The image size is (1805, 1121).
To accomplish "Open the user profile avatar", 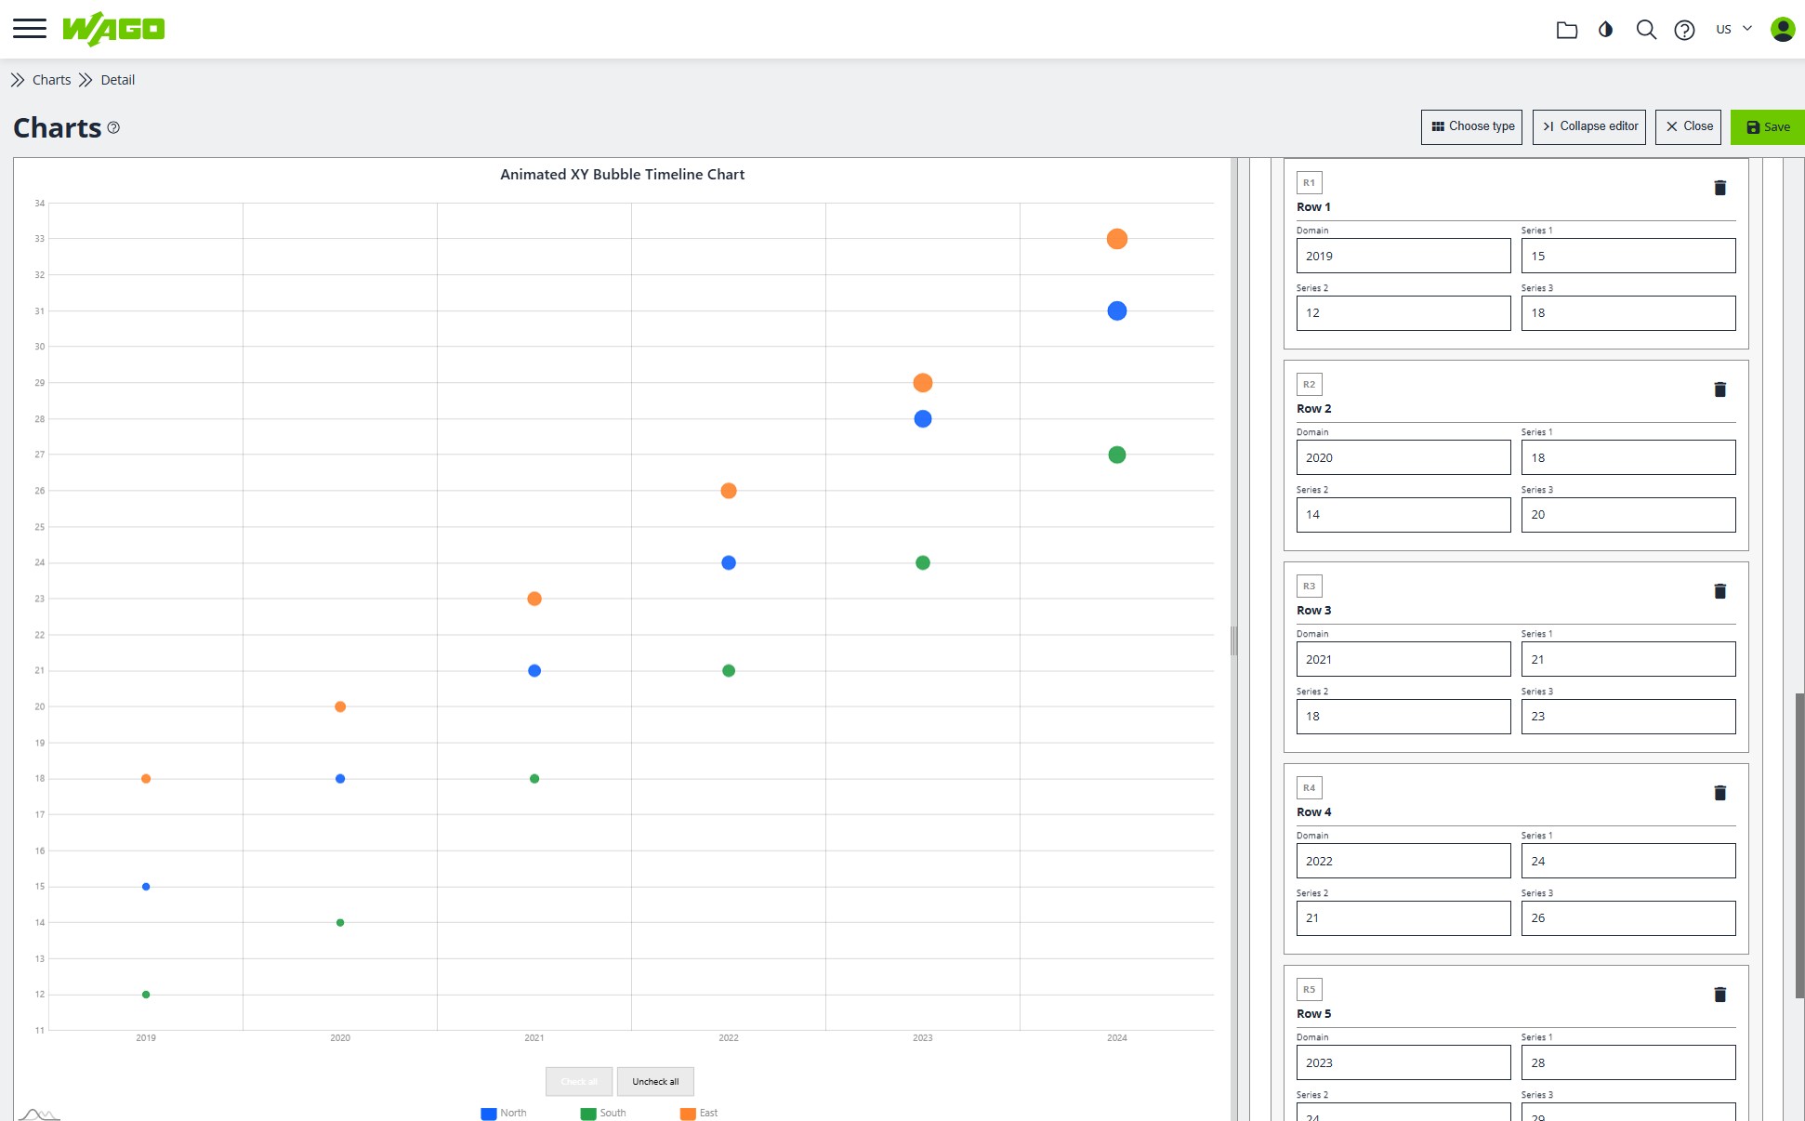I will pos(1783,30).
